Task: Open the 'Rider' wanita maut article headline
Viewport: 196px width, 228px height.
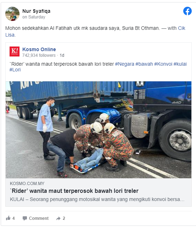Action: tap(74, 191)
